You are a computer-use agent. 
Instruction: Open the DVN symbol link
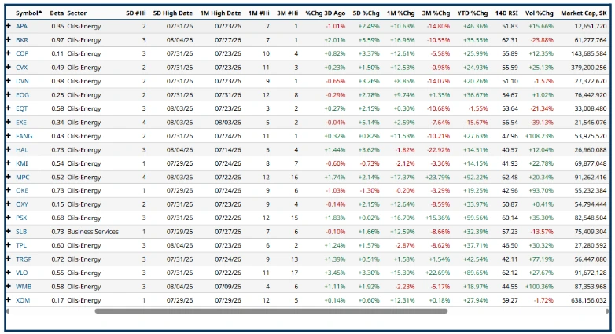22,81
